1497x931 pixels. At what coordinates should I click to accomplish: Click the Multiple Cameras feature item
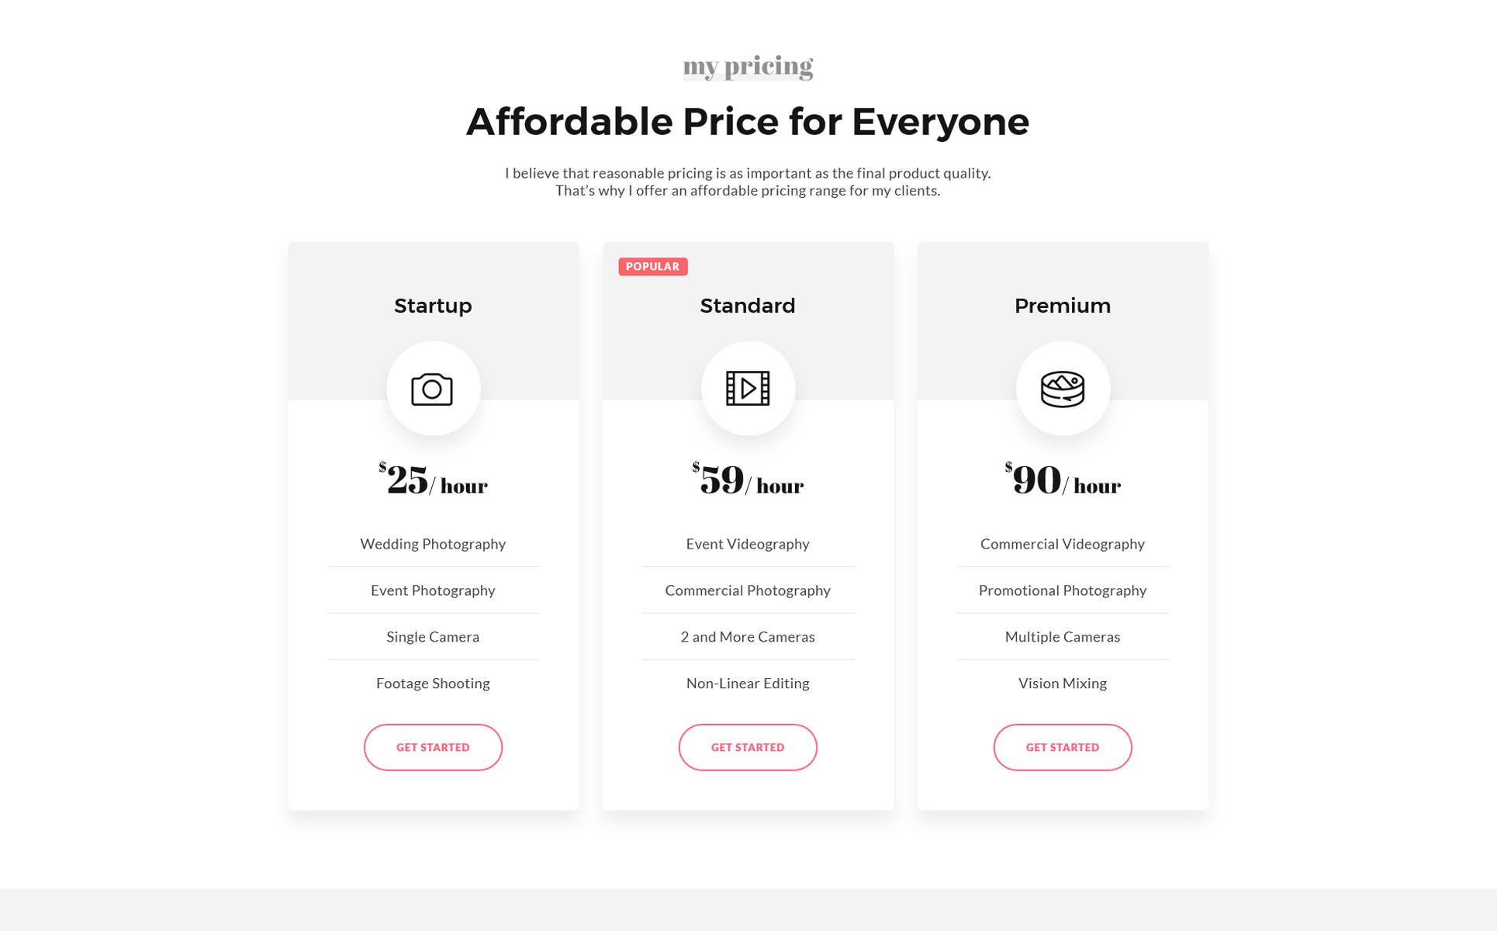tap(1063, 637)
